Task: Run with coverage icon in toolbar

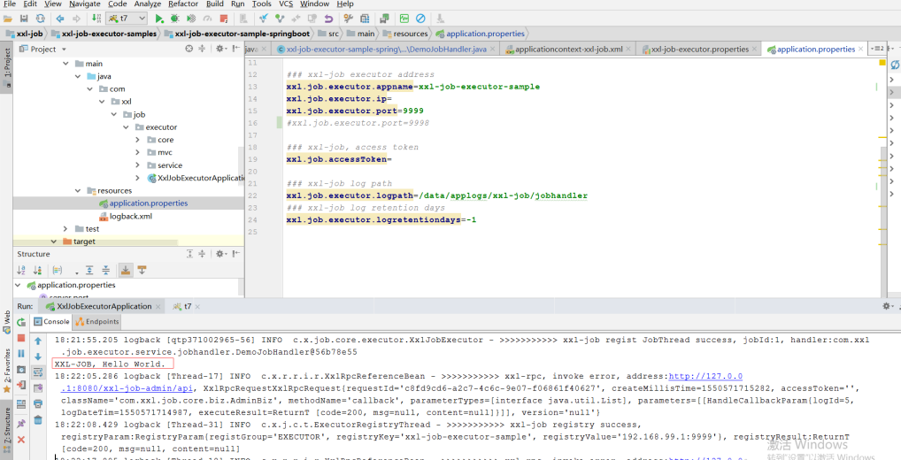Action: tap(191, 19)
